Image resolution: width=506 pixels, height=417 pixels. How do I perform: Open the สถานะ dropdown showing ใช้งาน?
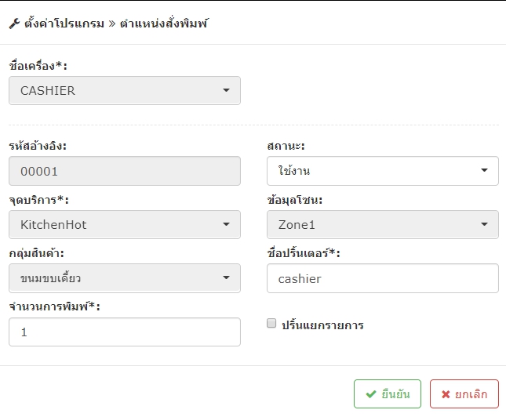383,171
